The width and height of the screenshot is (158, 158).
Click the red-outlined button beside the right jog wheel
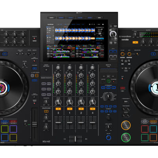[x=122, y=88]
